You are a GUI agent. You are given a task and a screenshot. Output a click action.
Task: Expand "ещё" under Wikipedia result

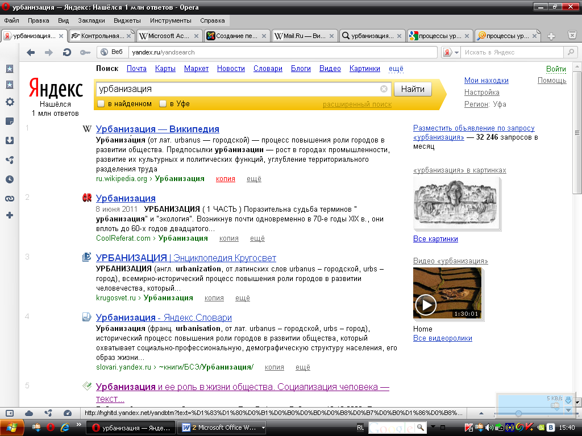(254, 179)
